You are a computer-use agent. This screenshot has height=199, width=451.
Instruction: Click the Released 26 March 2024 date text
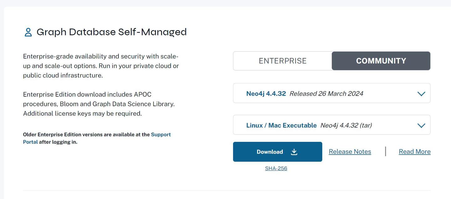[326, 93]
